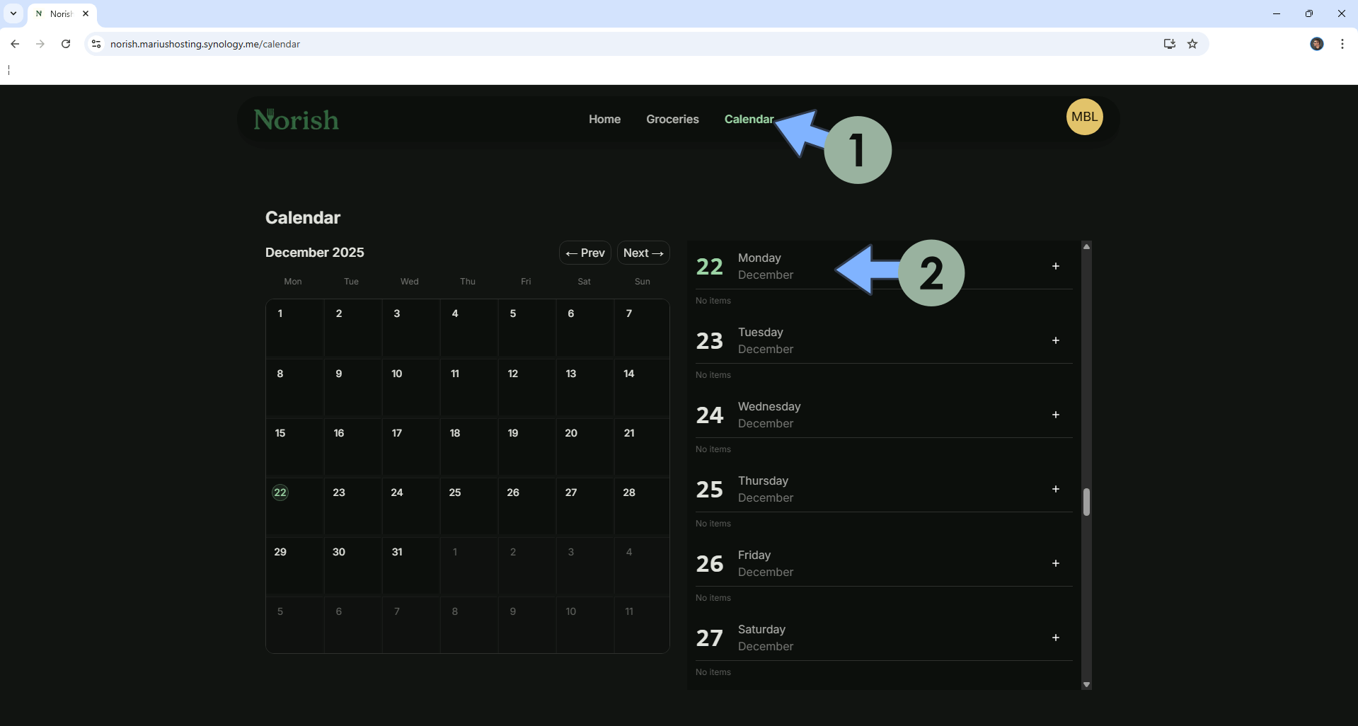1358x726 pixels.
Task: Add item to Tuesday 23 December
Action: coord(1055,340)
